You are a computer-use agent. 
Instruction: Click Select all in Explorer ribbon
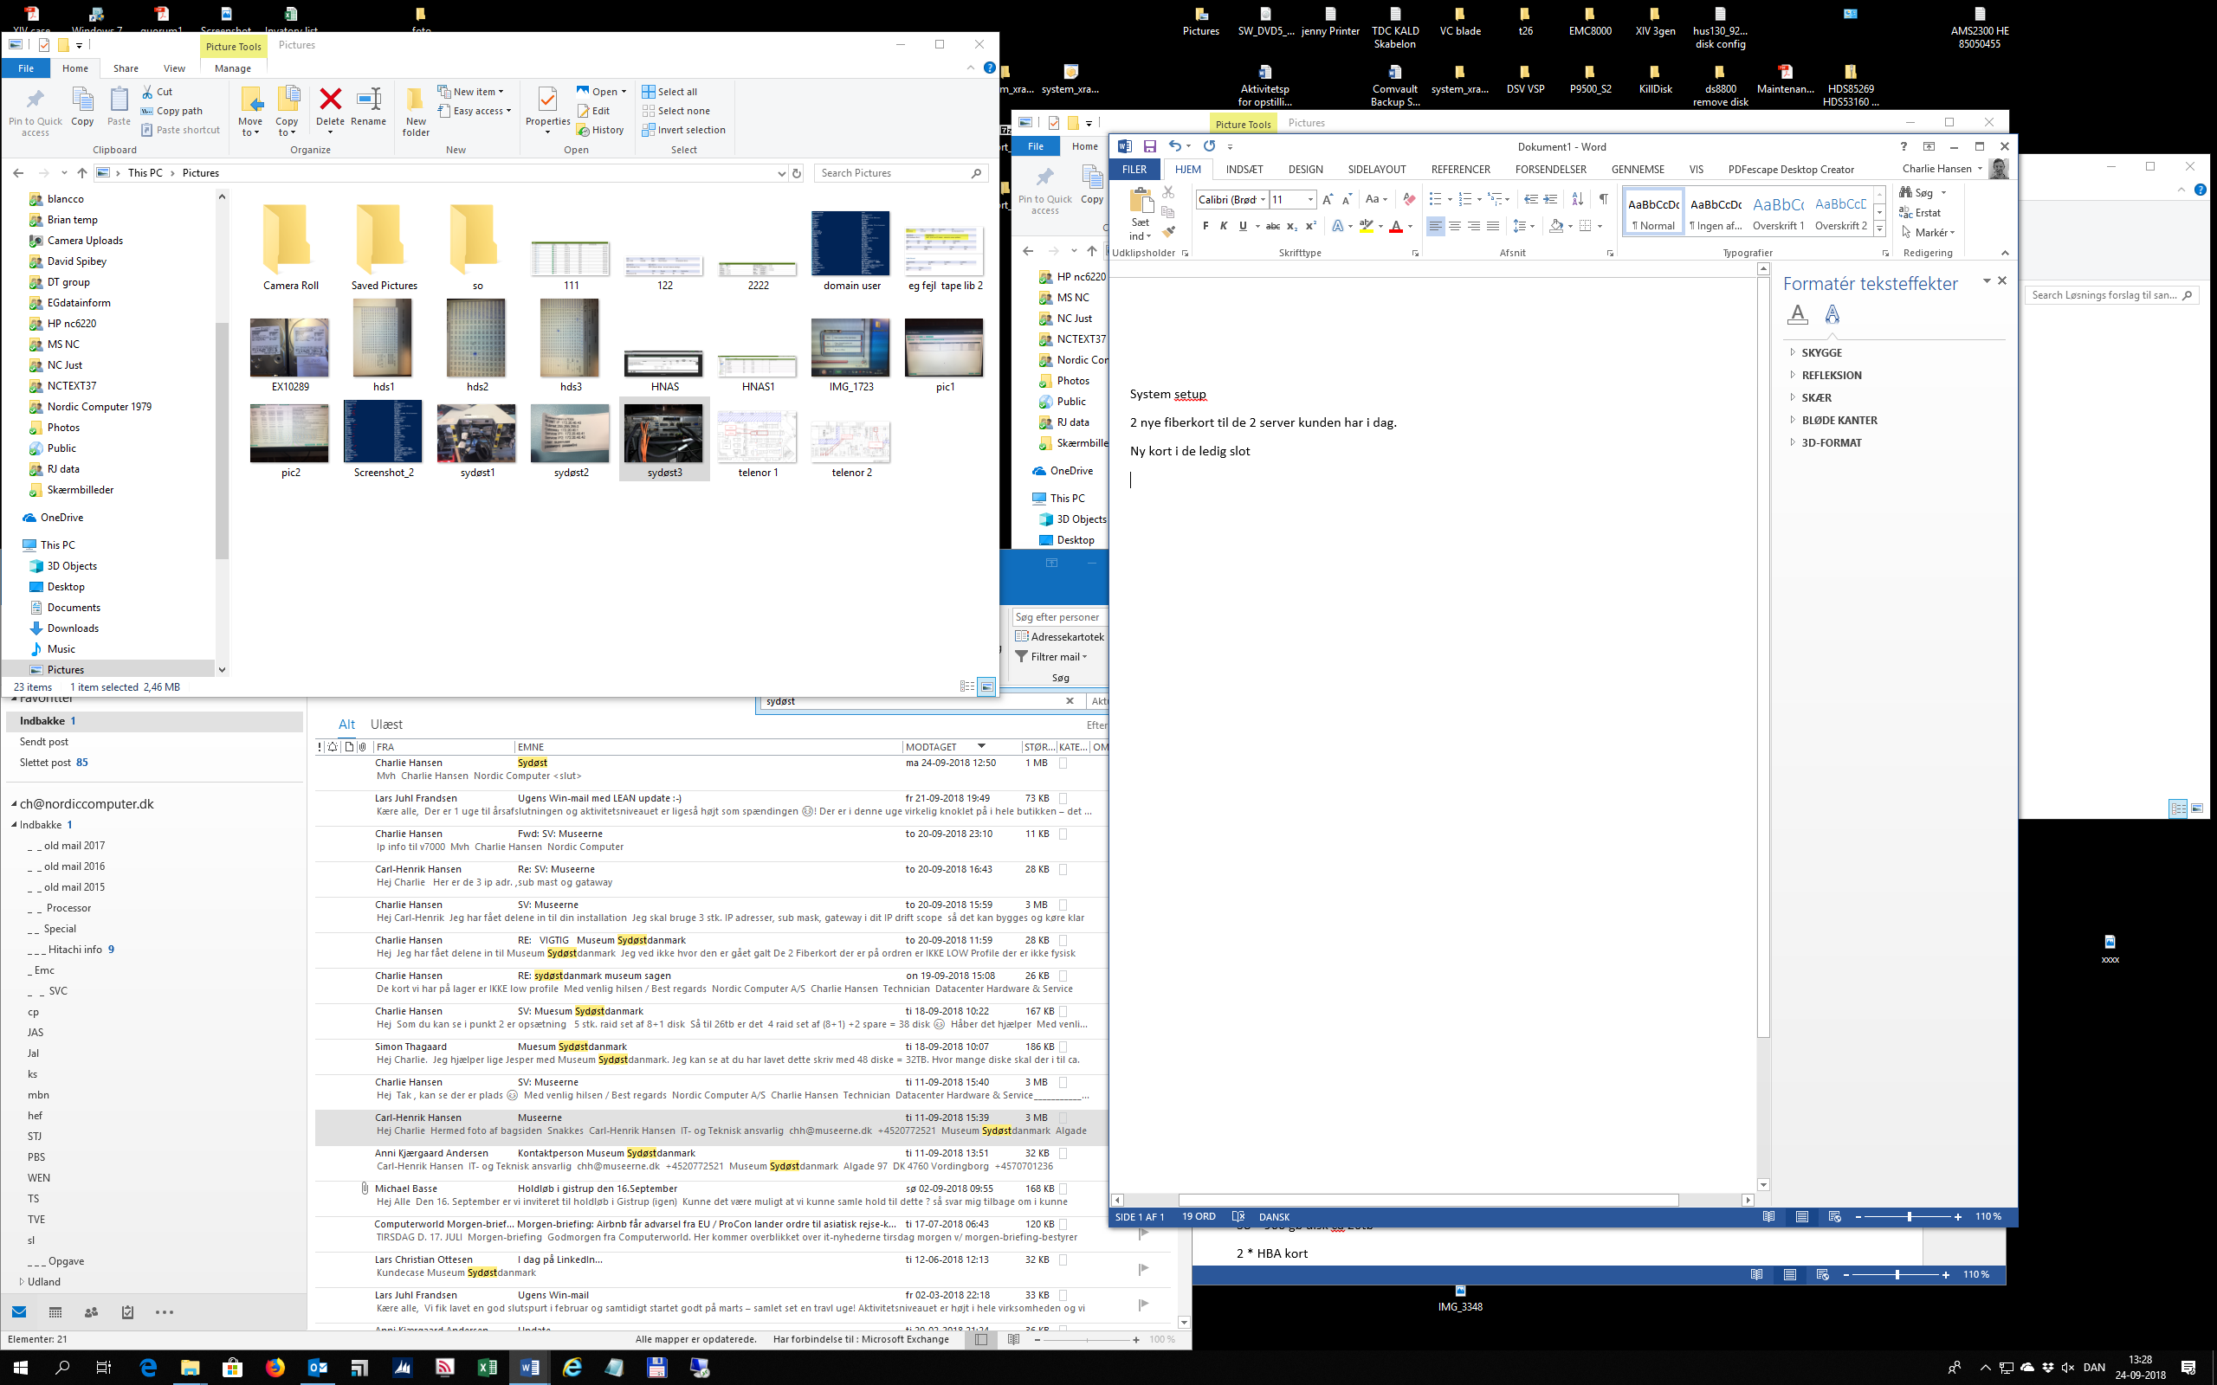click(x=669, y=92)
